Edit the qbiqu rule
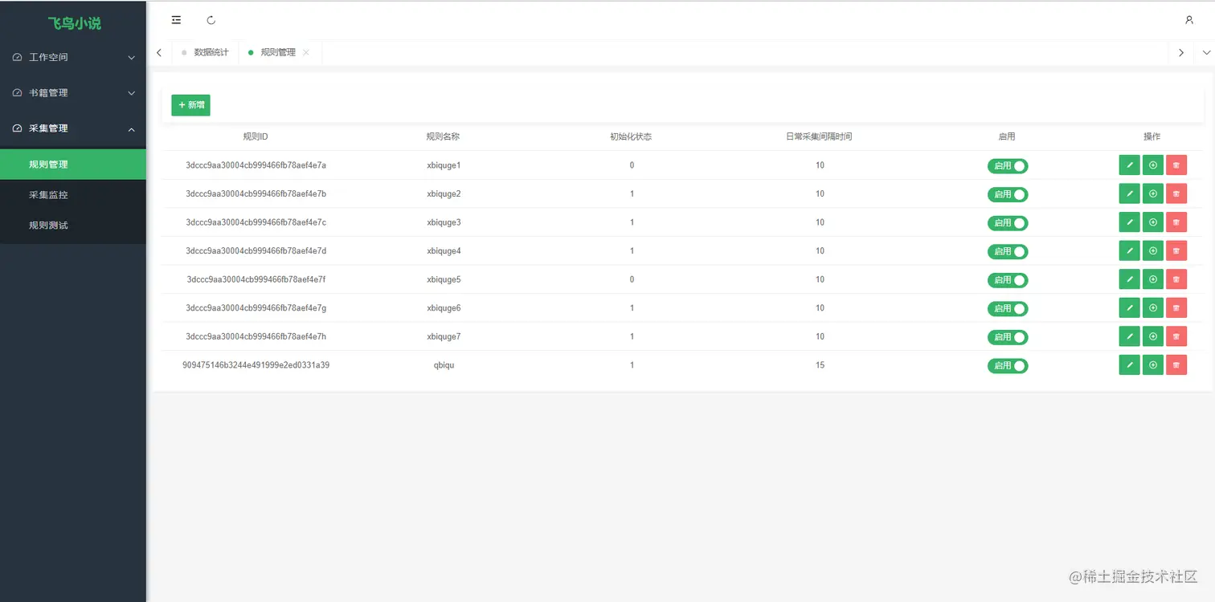This screenshot has width=1215, height=602. pyautogui.click(x=1129, y=364)
